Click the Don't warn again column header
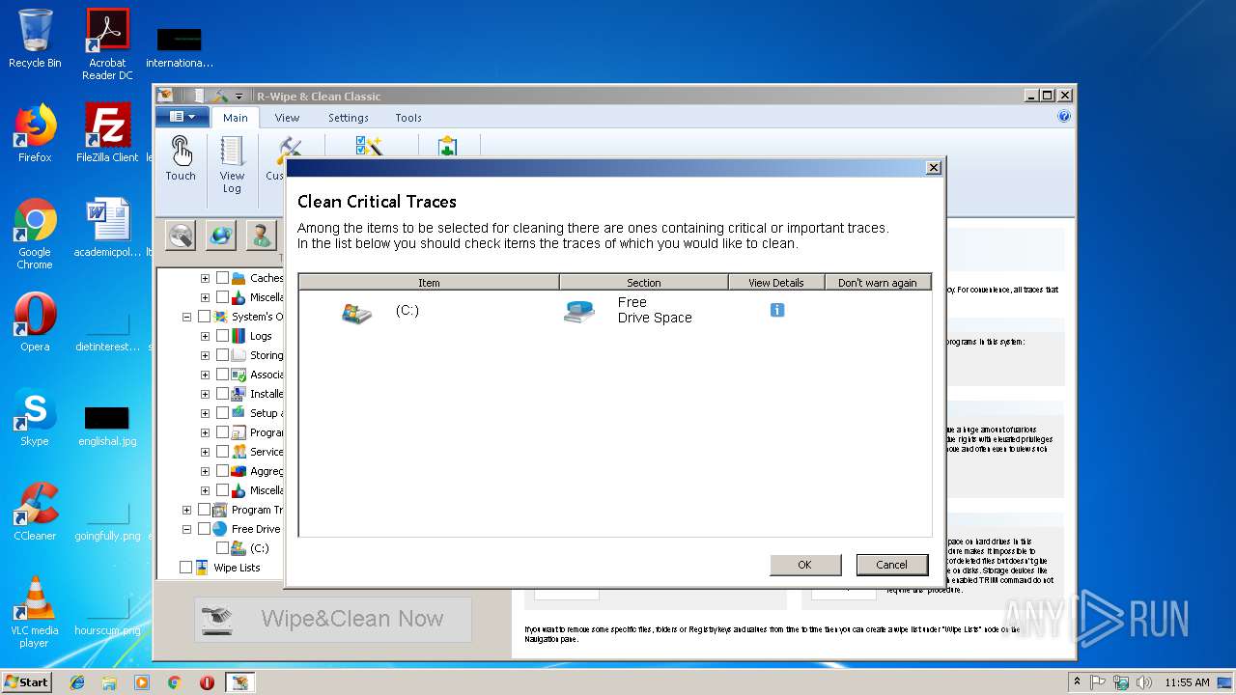 [x=878, y=282]
